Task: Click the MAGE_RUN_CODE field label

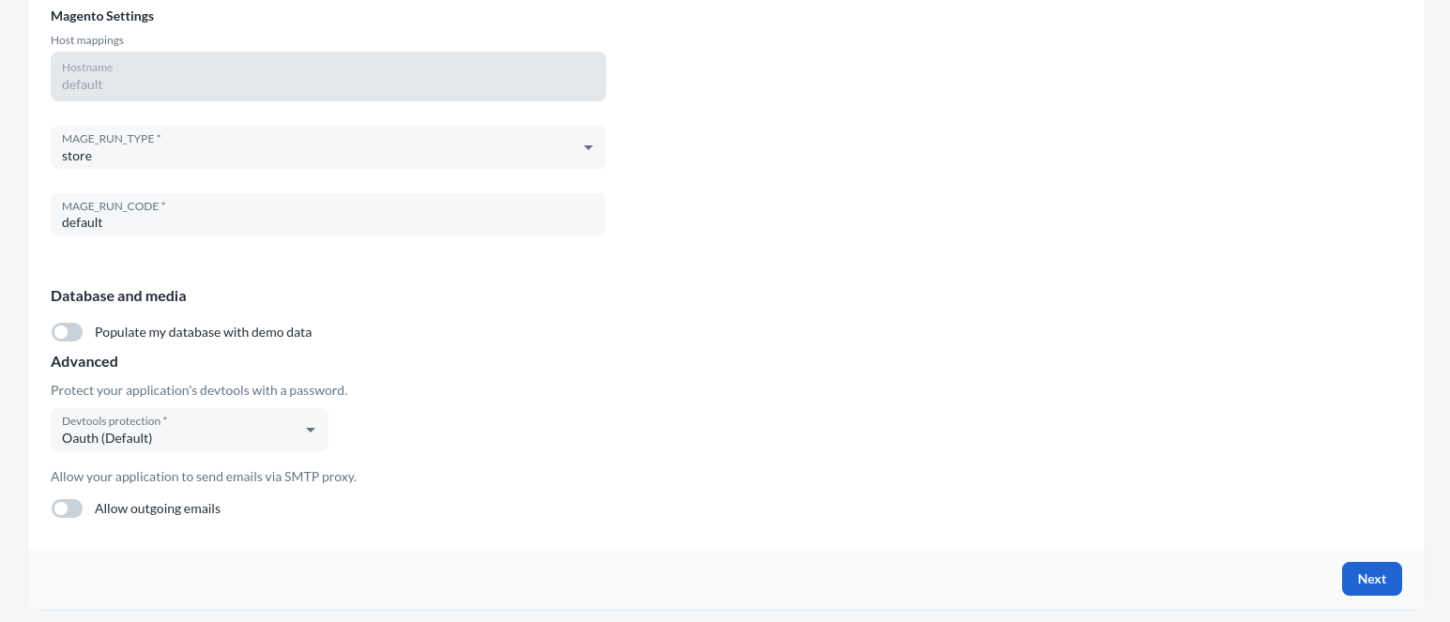Action: (113, 206)
